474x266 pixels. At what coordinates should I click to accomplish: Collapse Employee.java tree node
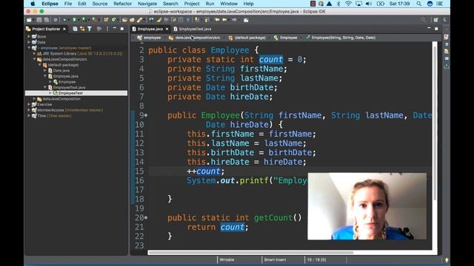pos(45,76)
